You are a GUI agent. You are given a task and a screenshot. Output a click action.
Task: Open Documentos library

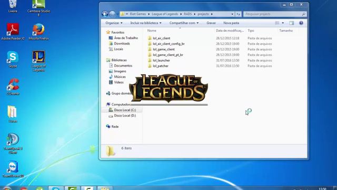pyautogui.click(x=121, y=65)
